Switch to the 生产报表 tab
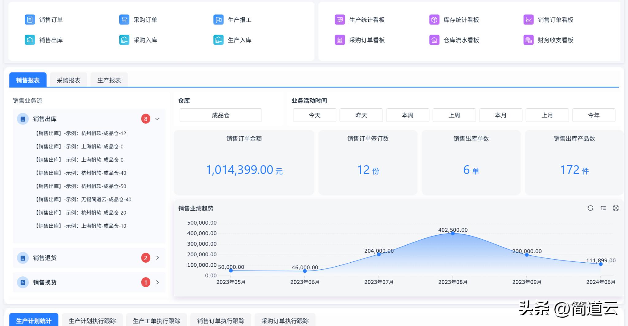Viewport: 628px width, 326px height. (x=109, y=80)
